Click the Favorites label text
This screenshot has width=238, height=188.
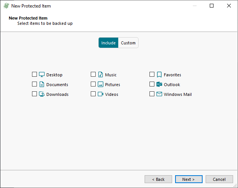(172, 75)
